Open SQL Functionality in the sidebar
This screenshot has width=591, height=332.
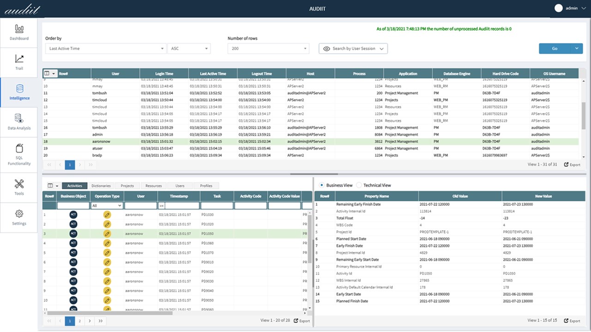[x=19, y=154]
